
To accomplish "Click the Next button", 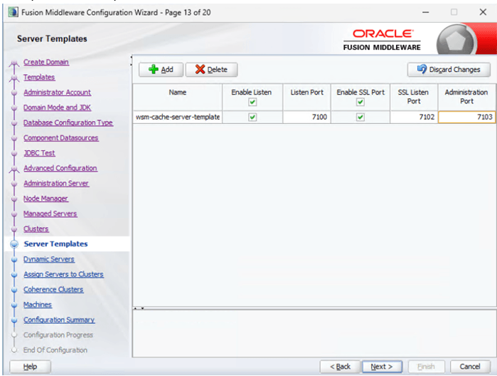I will [382, 367].
